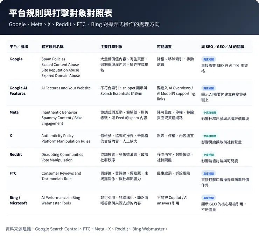
Task: Click 中高度相關 badge in Meta row
Action: 210,113
